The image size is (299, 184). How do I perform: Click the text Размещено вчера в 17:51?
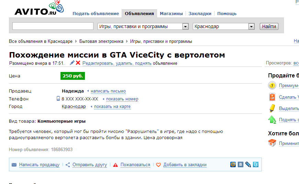point(37,63)
